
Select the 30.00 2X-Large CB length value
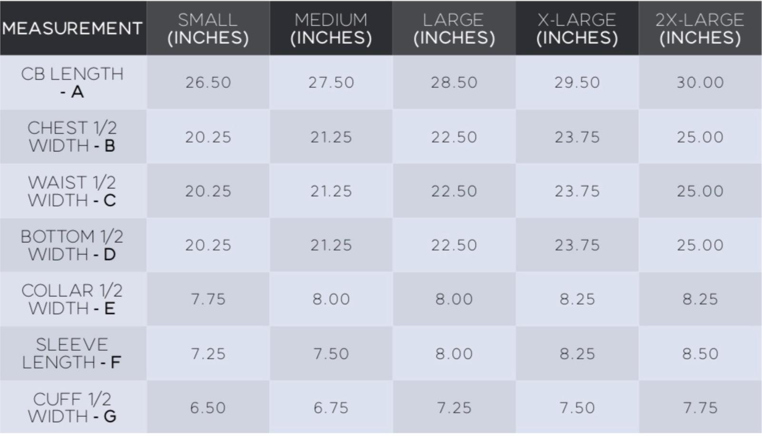click(x=700, y=82)
